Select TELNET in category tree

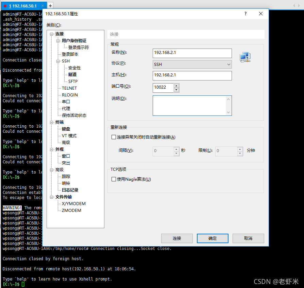(69, 88)
